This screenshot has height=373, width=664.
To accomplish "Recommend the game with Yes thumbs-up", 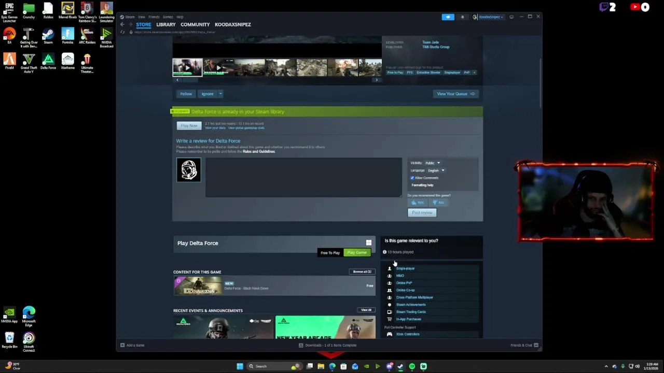I will click(418, 203).
